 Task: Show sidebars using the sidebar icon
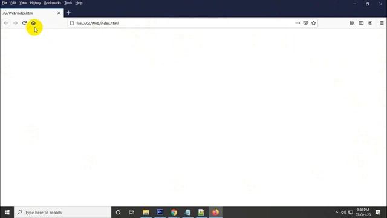361,23
